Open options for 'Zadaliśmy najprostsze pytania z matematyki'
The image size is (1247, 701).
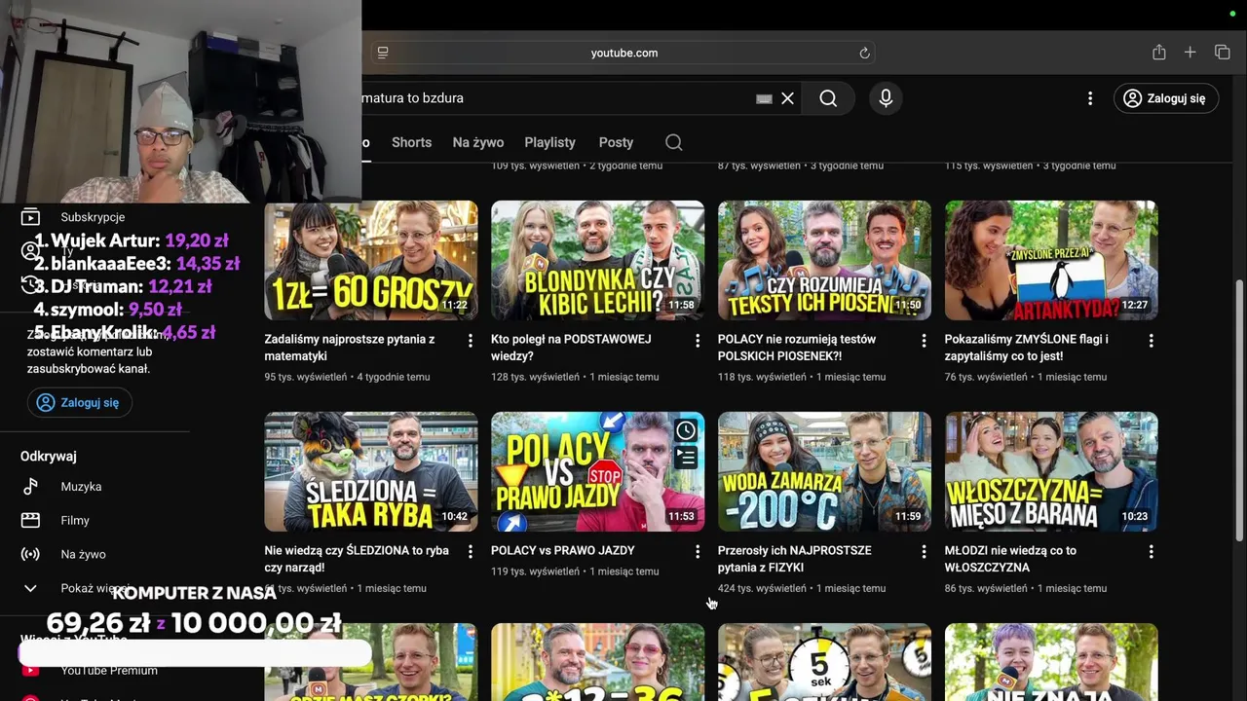pos(471,340)
